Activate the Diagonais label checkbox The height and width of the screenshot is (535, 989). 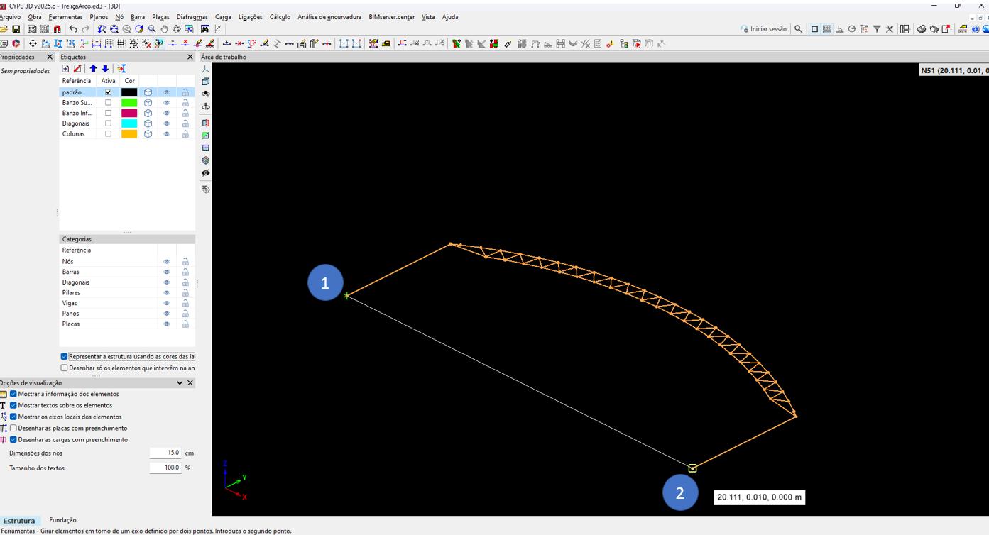point(108,123)
